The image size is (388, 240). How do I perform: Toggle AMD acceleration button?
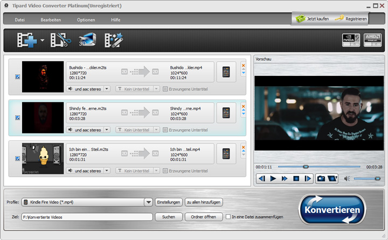[372, 40]
